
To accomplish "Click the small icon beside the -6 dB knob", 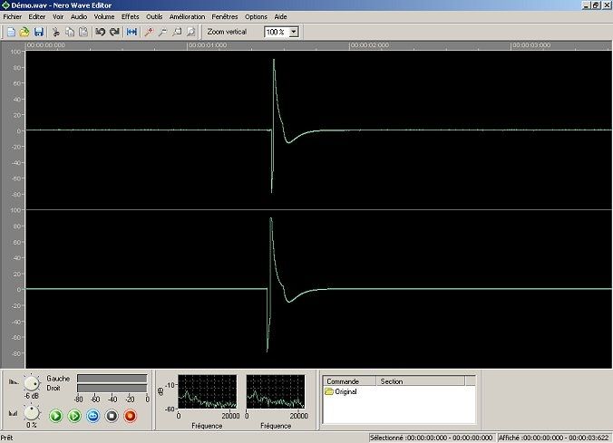I will coord(14,382).
